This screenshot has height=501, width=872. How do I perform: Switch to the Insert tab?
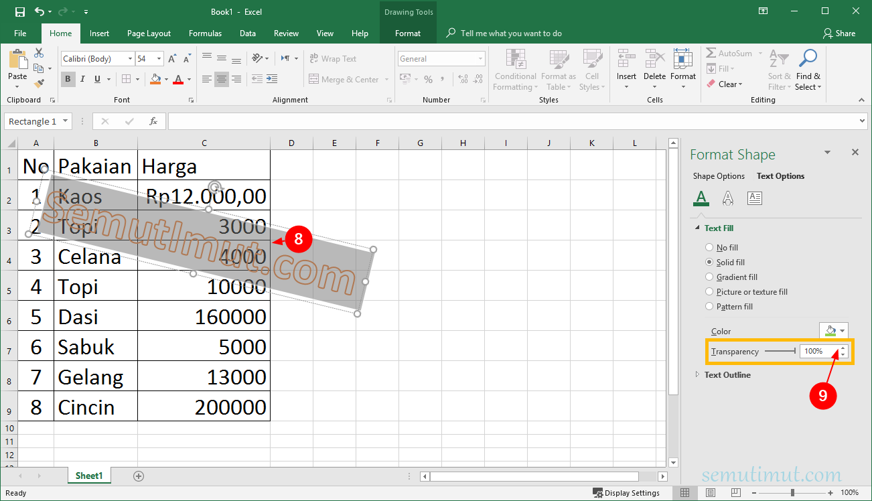(99, 33)
